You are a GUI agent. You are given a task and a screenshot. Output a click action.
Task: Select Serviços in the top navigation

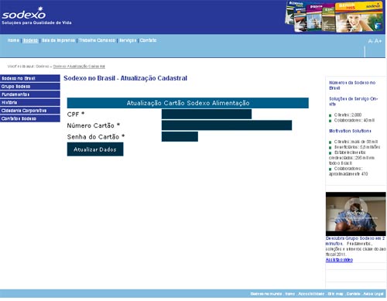click(x=128, y=40)
